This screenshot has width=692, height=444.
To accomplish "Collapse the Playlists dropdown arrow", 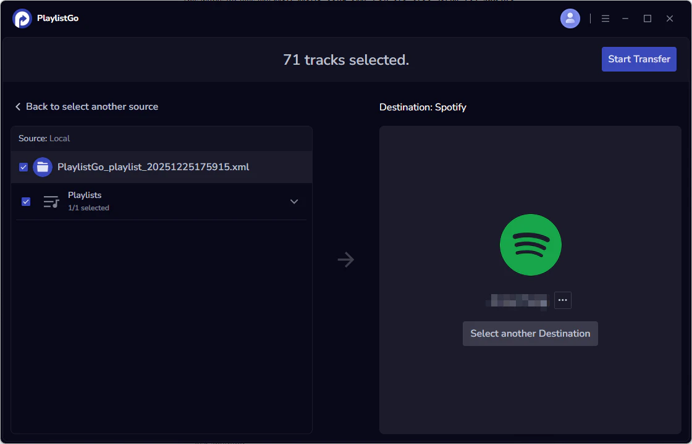I will coord(294,202).
